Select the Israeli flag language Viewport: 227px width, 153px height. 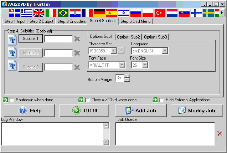tap(124, 13)
